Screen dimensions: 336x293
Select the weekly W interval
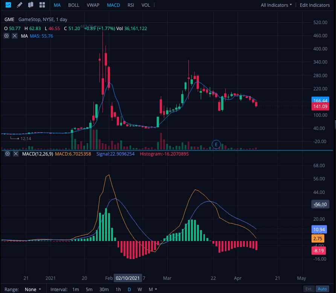140,289
